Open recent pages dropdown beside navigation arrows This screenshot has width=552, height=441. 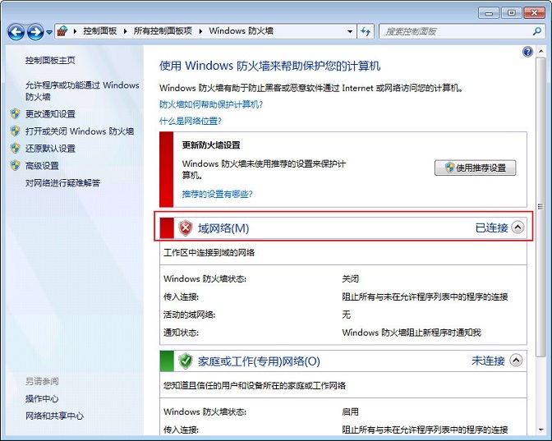tap(49, 32)
